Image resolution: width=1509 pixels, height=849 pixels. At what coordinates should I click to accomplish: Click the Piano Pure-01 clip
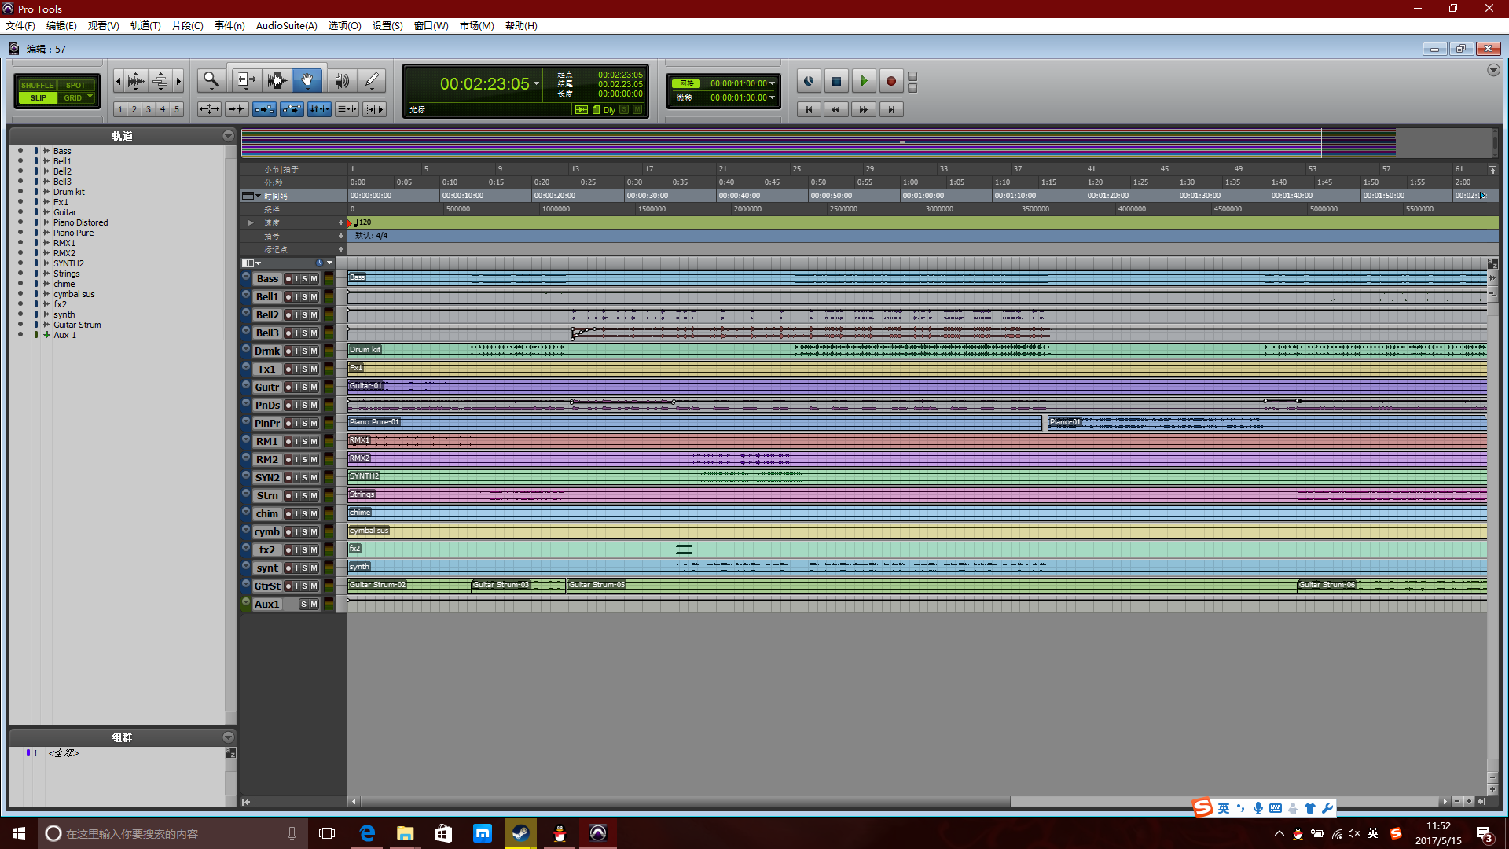coord(695,423)
